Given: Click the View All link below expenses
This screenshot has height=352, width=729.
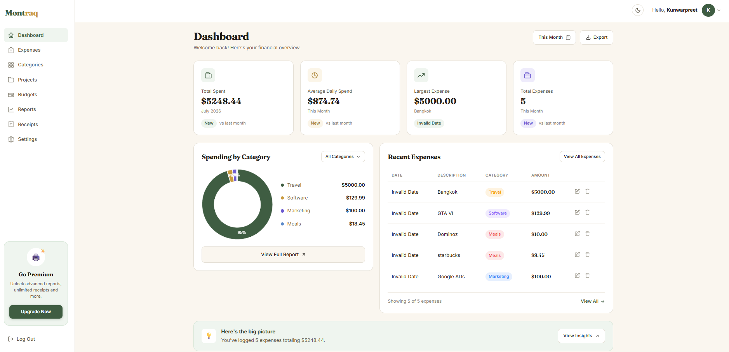Looking at the screenshot, I should 593,301.
